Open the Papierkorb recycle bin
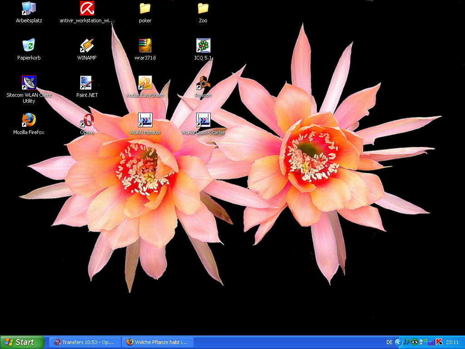 [29, 45]
